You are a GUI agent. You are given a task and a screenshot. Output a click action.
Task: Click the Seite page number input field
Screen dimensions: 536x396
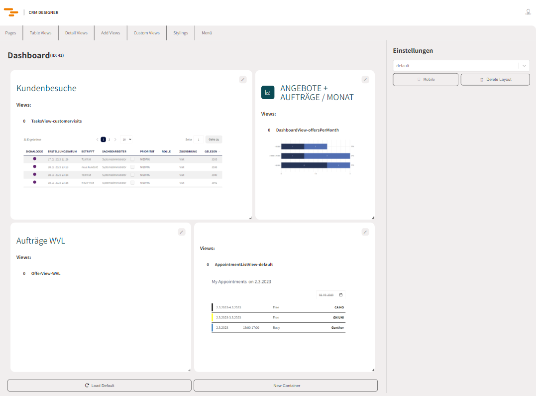point(198,140)
